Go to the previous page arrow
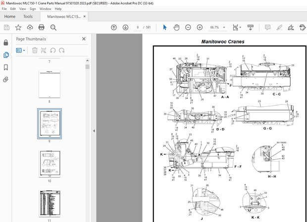Image resolution: width=307 pixels, height=222 pixels. coord(114,27)
